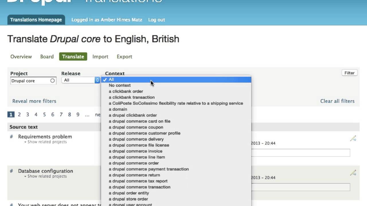Click 'Logged in as Amber Himes Matz'

click(107, 20)
